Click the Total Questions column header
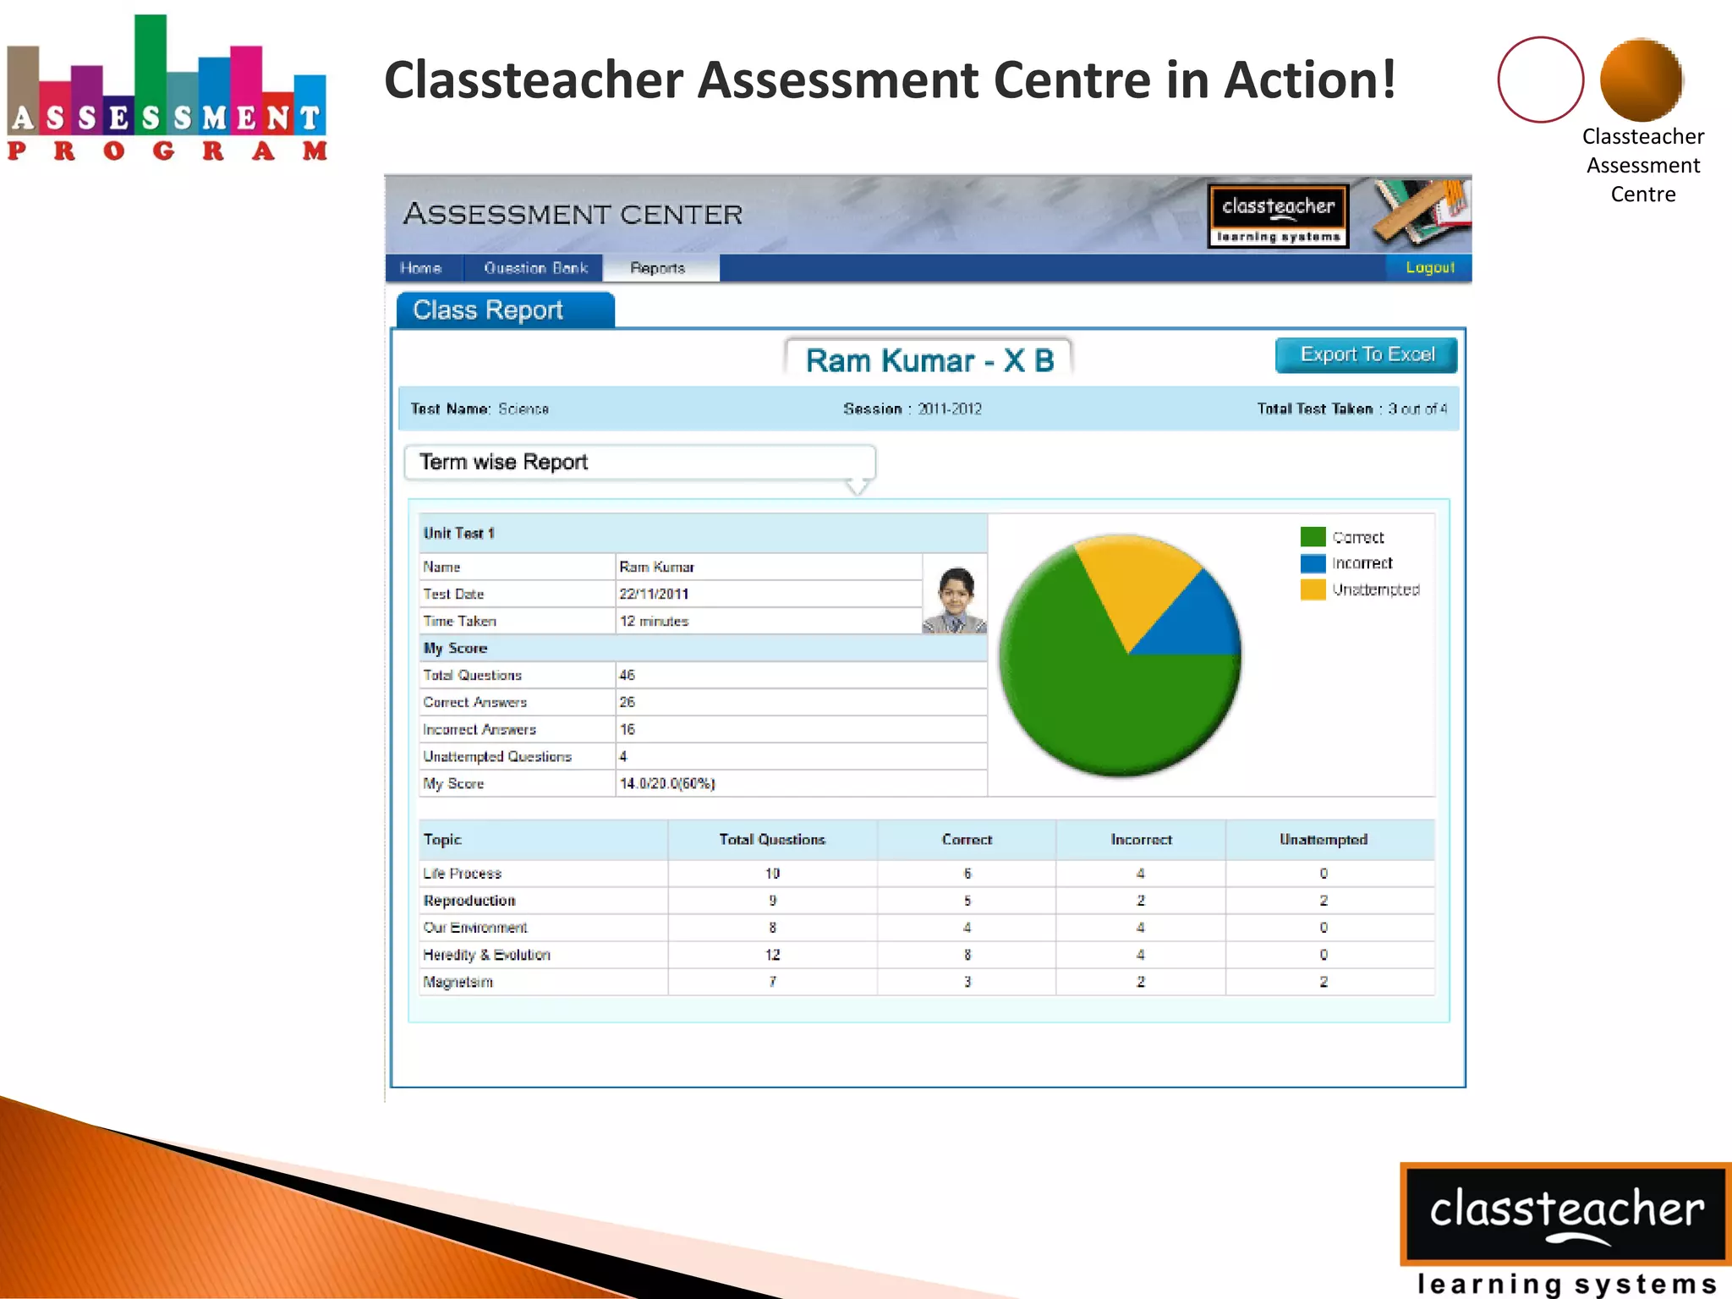The width and height of the screenshot is (1732, 1299). click(772, 839)
